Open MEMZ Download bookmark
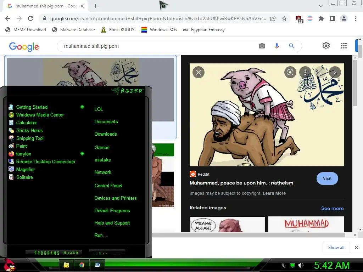 26,30
